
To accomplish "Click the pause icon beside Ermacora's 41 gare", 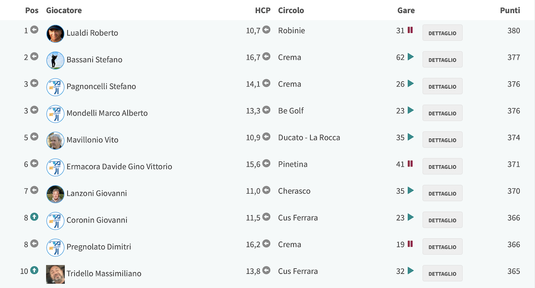I will 410,164.
